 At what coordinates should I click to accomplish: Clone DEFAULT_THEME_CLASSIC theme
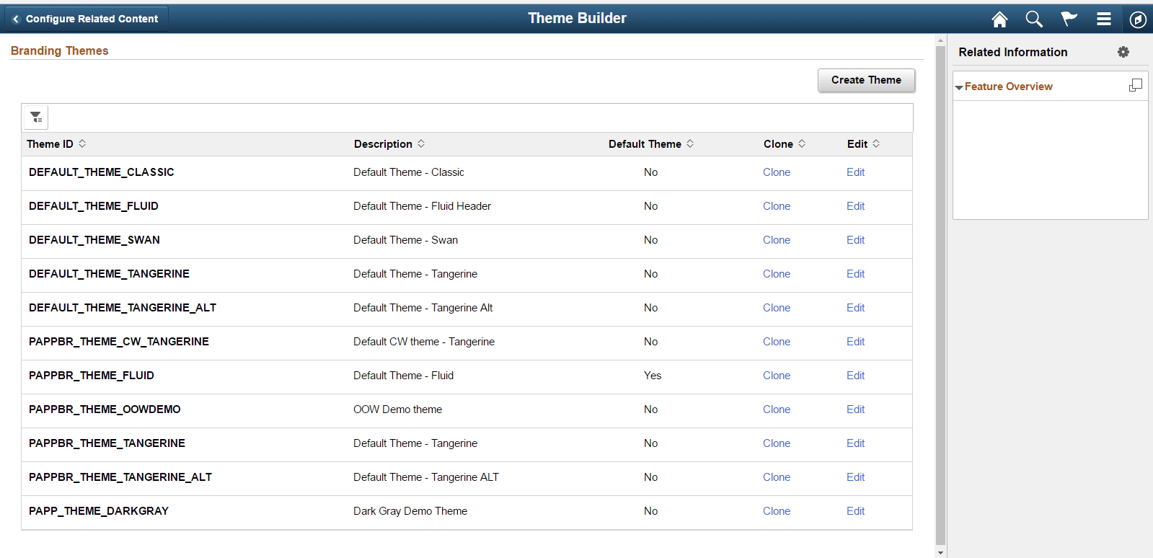click(777, 172)
